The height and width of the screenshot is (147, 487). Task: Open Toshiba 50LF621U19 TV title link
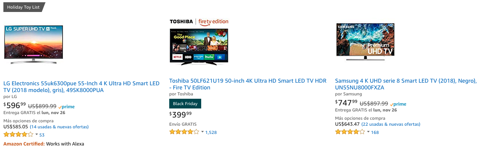(x=248, y=84)
